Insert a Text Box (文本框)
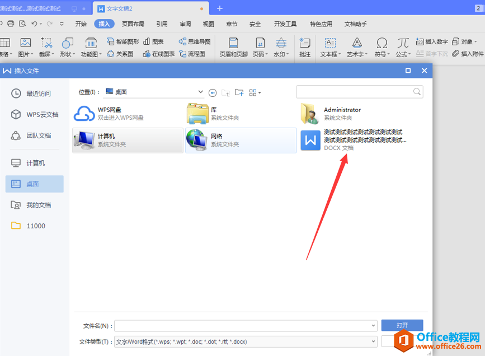 tap(330, 48)
